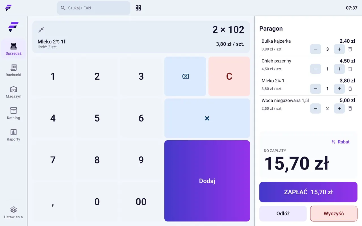Delete Bułka kajzerka with its trash icon
Viewport: 362px width, 226px height.
point(350,49)
